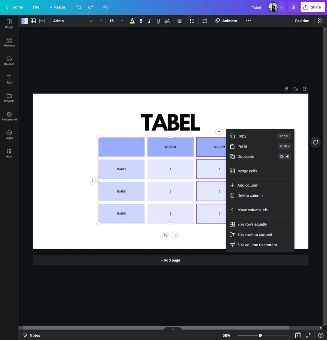Click the font size input field
Image resolution: width=327 pixels, height=340 pixels.
click(x=111, y=21)
